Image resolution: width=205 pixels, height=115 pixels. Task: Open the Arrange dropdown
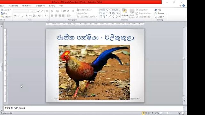pos(125,13)
